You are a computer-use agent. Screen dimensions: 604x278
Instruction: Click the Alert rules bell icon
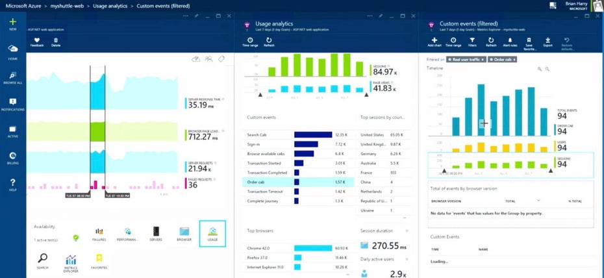(510, 40)
